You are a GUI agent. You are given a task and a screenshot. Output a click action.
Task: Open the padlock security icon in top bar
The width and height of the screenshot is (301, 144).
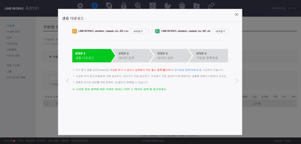(x=123, y=5)
